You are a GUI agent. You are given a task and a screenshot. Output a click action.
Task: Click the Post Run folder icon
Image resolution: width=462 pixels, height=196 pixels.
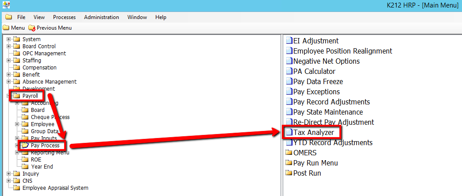tap(289, 173)
